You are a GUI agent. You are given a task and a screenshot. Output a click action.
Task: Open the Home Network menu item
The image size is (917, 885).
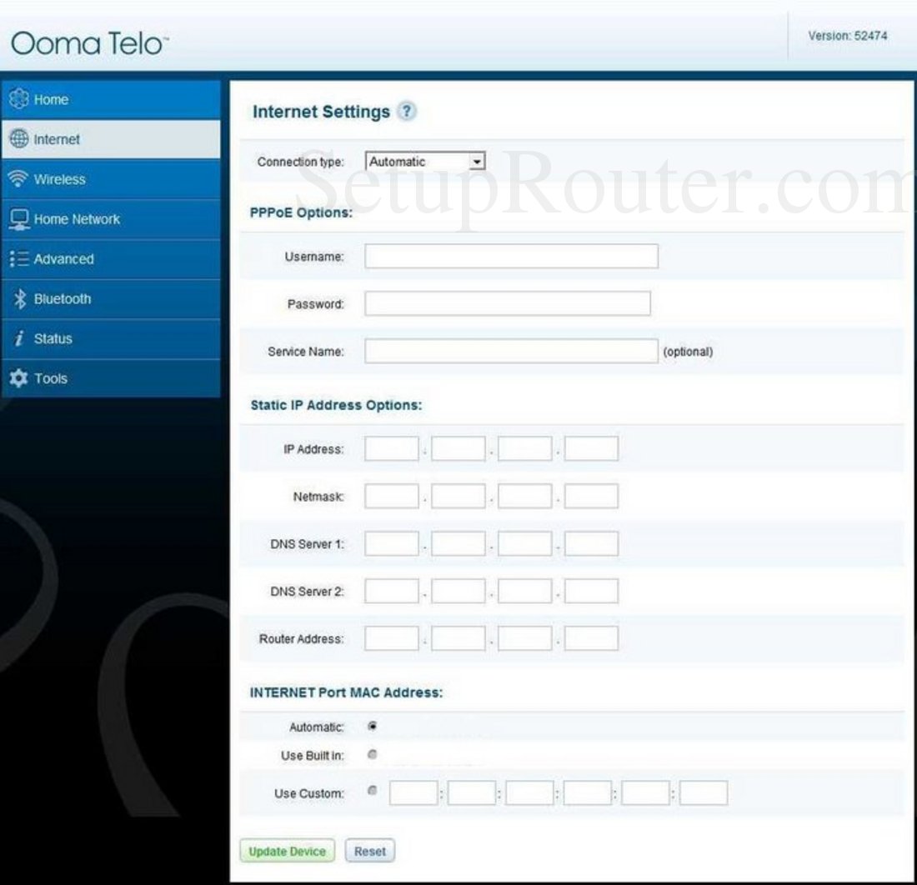pos(111,219)
